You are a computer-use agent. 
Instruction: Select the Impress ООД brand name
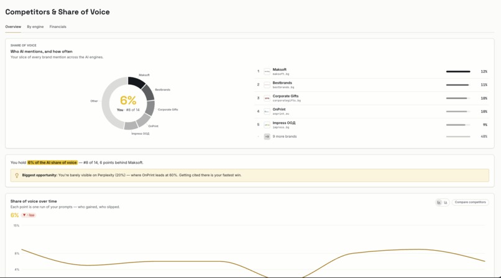(x=283, y=123)
